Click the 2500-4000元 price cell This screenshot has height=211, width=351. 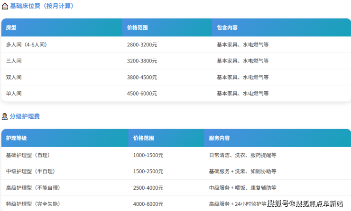click(148, 187)
